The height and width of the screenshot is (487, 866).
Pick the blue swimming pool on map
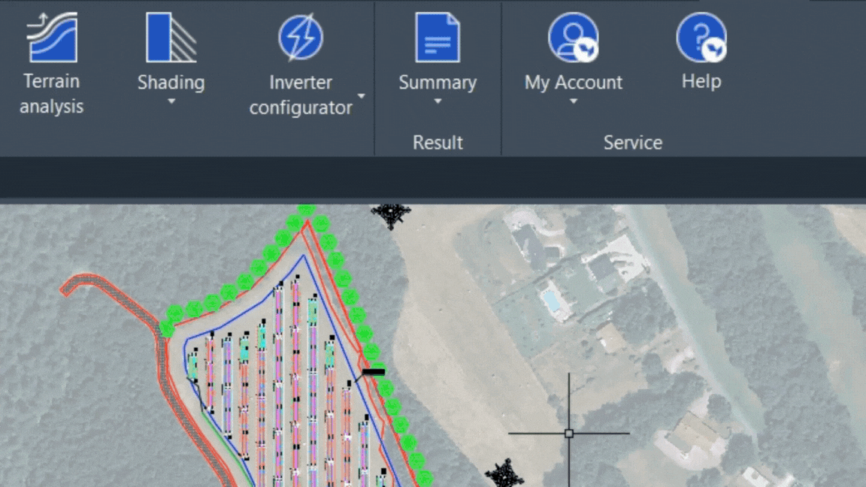pos(551,301)
